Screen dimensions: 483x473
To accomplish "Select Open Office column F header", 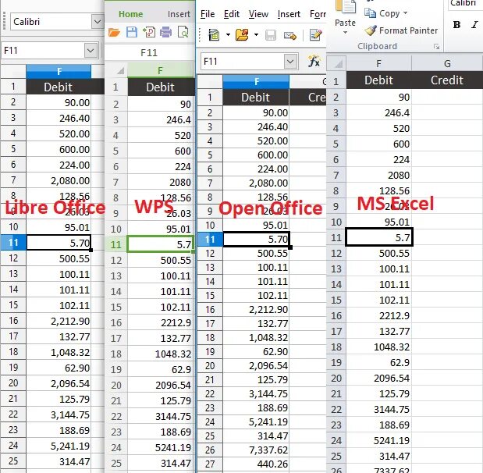I will coord(256,82).
